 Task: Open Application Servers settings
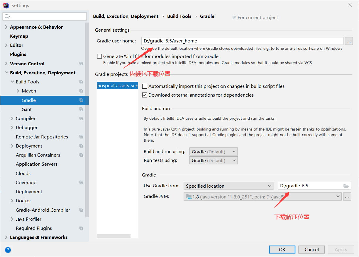[37, 164]
